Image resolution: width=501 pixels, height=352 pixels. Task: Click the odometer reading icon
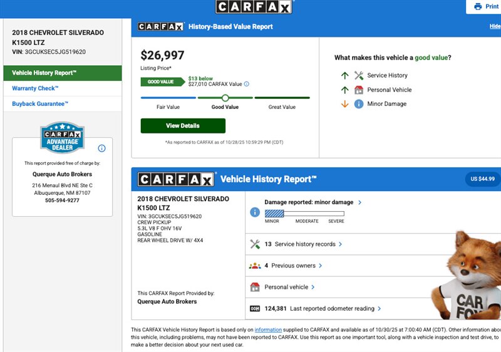pyautogui.click(x=255, y=309)
